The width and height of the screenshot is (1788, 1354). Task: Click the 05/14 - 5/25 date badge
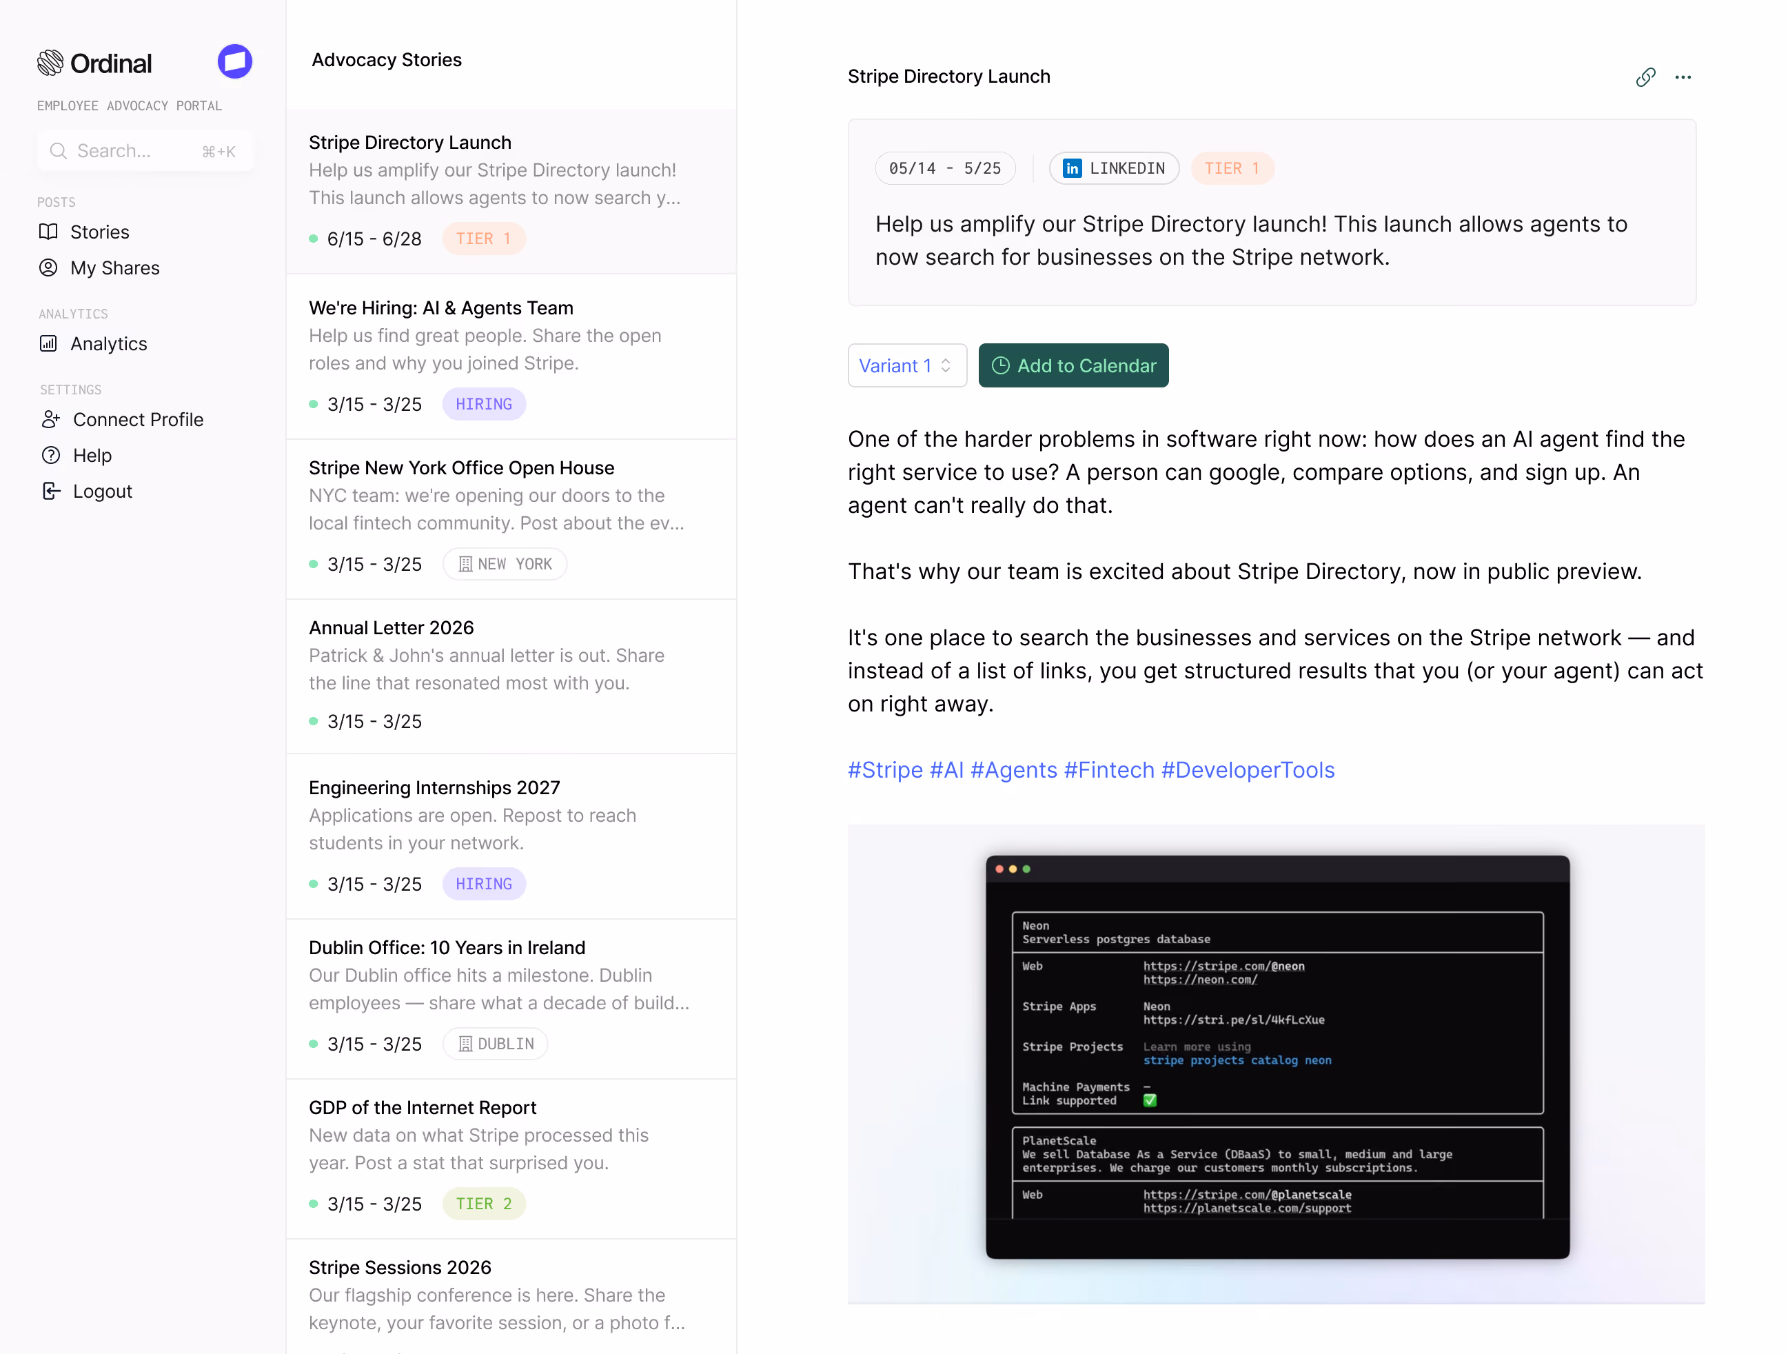tap(945, 168)
